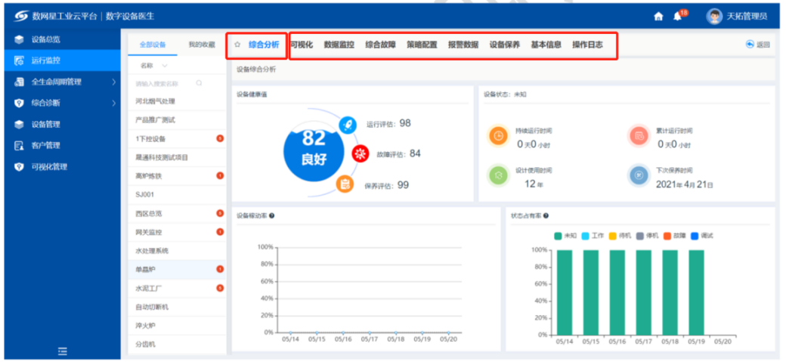Switch to the 我的收藏 tab
Image resolution: width=789 pixels, height=362 pixels.
[x=202, y=45]
